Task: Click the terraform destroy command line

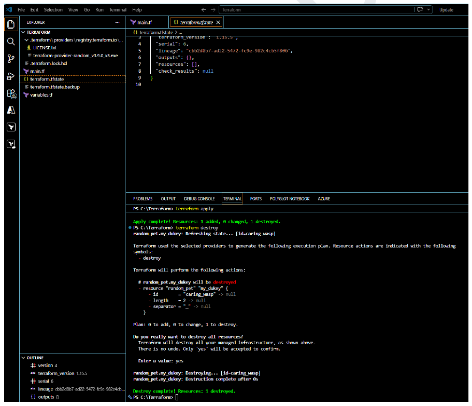Action: point(176,228)
